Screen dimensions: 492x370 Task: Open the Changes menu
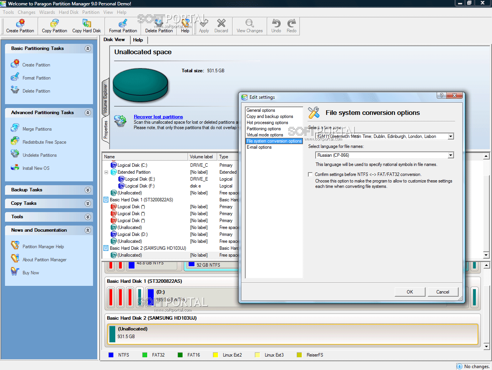tap(27, 12)
